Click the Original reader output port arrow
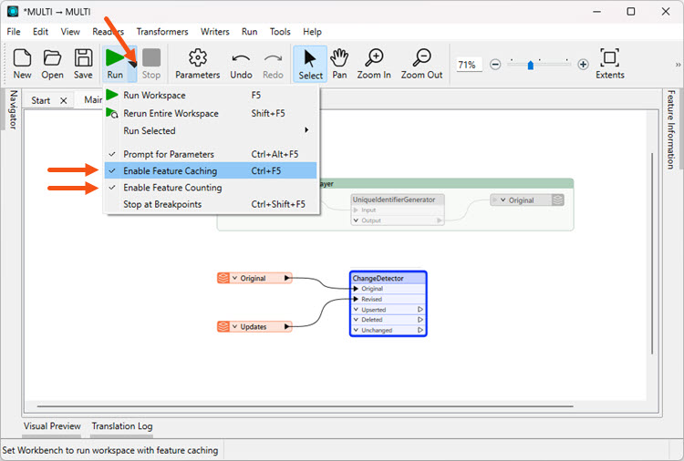This screenshot has height=461, width=684. pyautogui.click(x=287, y=278)
